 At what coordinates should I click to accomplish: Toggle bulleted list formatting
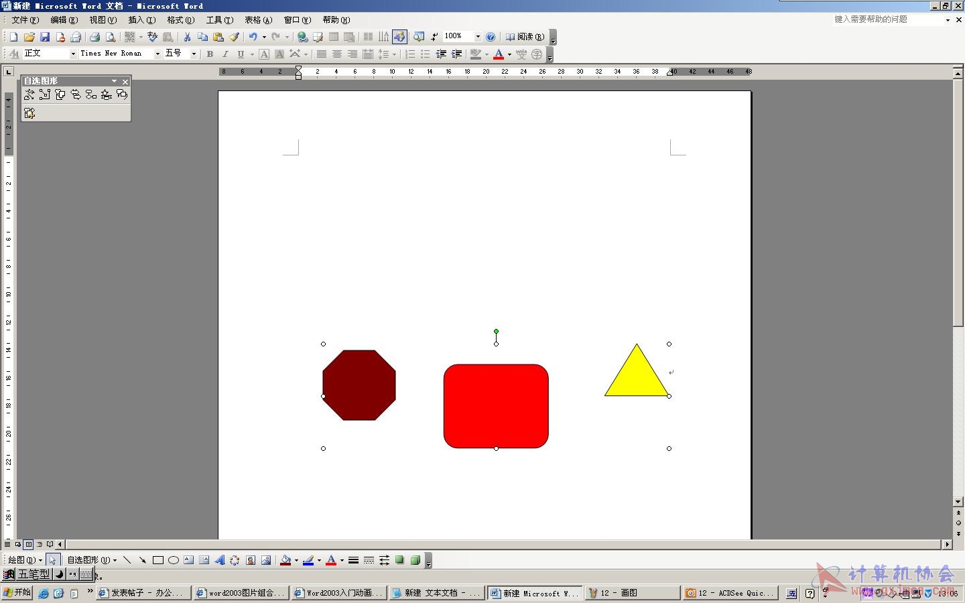tap(426, 54)
